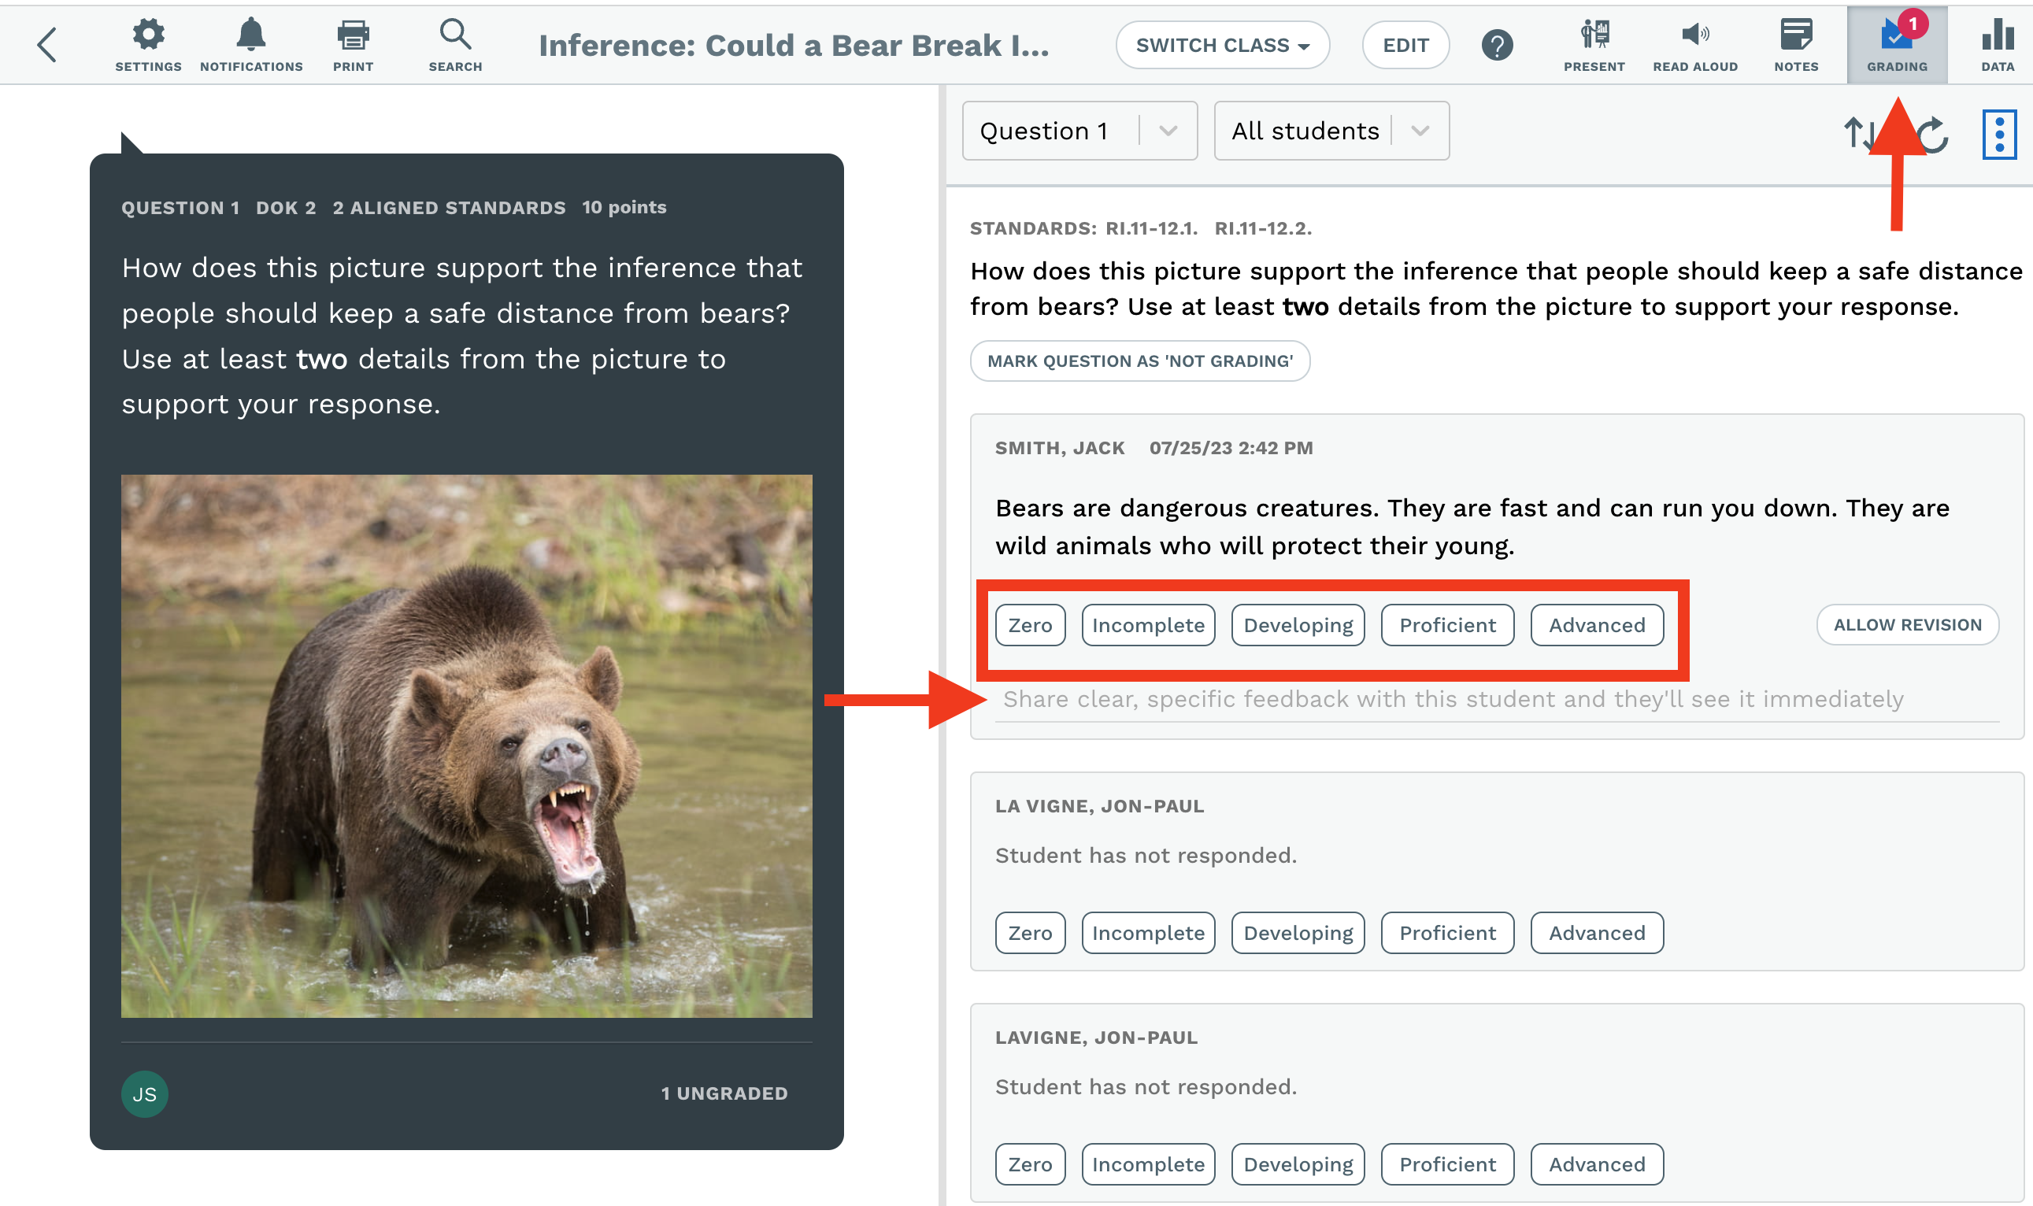Expand the All students filter dropdown
This screenshot has height=1206, width=2033.
1331,131
